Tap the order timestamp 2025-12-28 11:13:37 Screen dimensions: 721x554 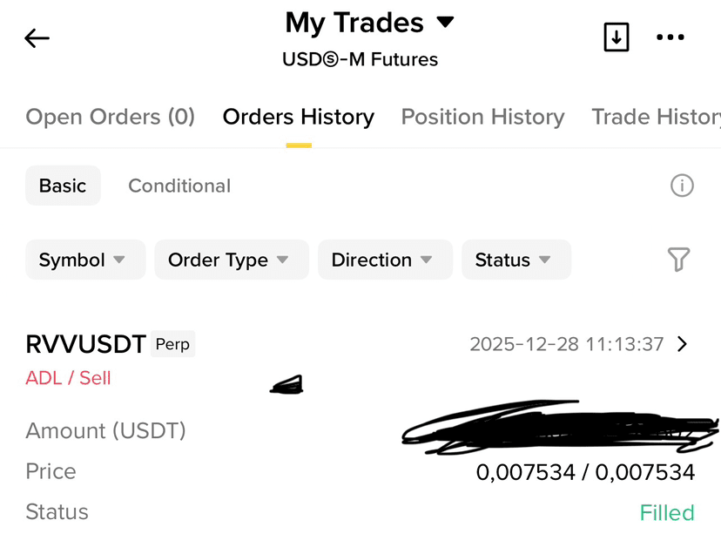point(567,344)
